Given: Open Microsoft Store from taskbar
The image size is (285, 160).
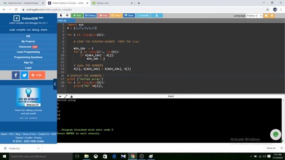Looking at the screenshot, I should coord(105,156).
